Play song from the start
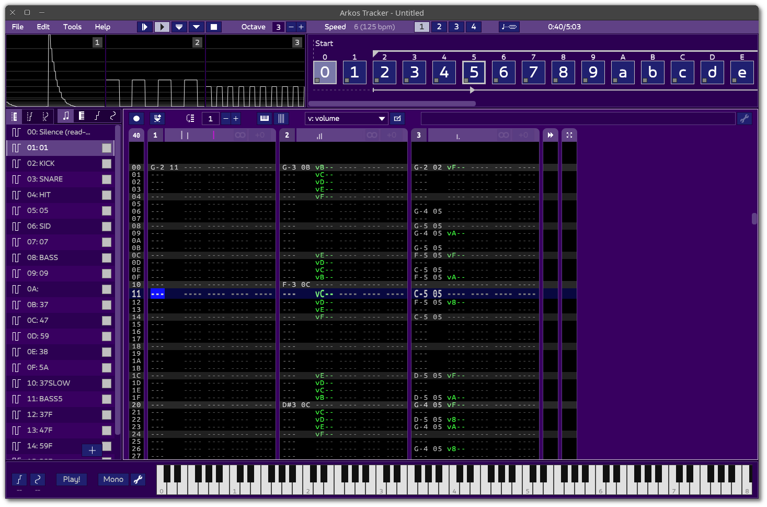This screenshot has width=767, height=507. coord(145,27)
